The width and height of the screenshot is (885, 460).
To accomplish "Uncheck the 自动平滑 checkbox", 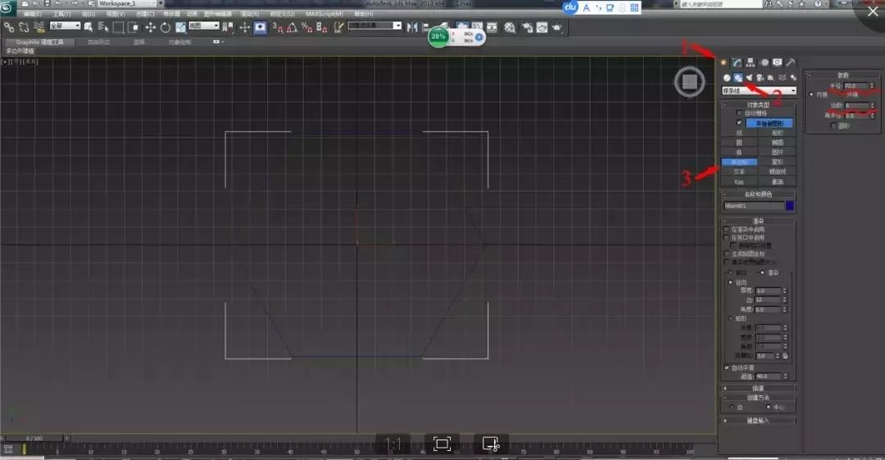I will pyautogui.click(x=727, y=368).
